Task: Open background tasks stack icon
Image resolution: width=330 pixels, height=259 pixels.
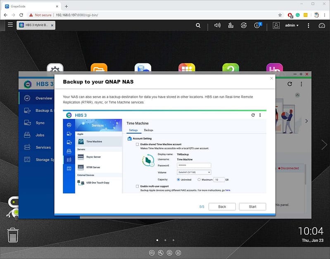Action: [230, 25]
